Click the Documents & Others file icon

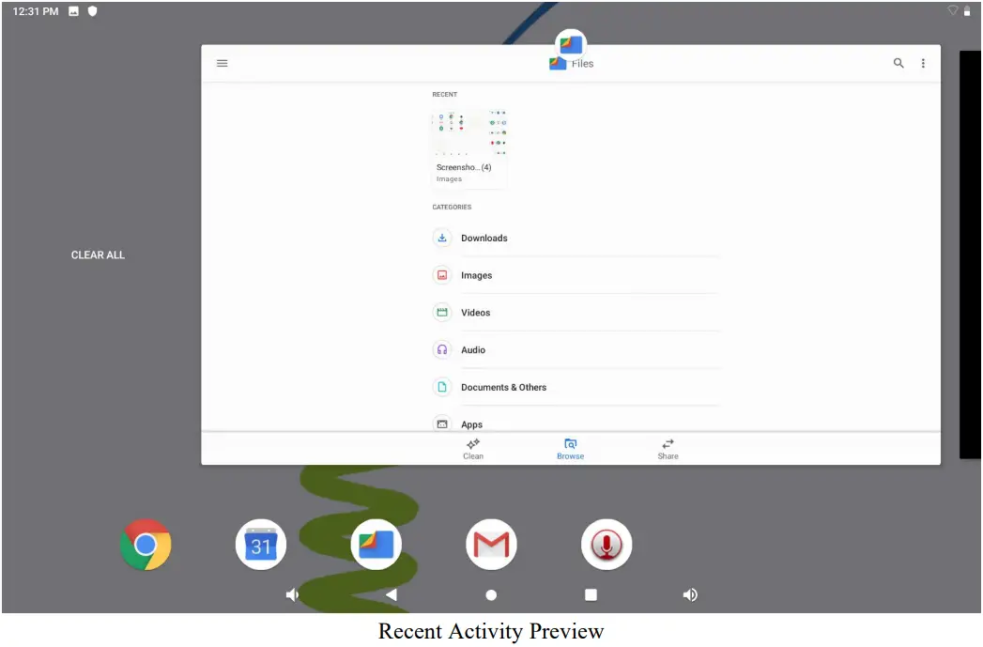point(442,387)
